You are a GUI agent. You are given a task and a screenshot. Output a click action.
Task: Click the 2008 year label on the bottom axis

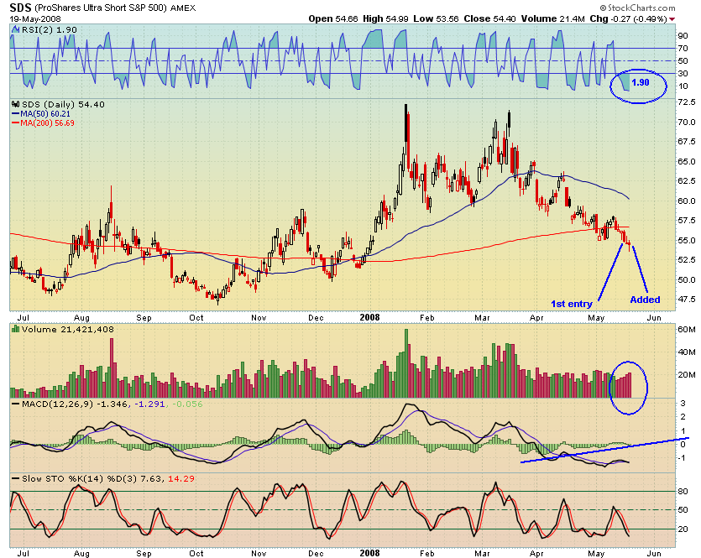click(369, 553)
